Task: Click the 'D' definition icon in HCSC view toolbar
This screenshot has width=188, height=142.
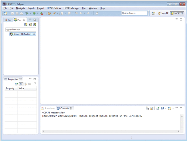Action: [26, 25]
